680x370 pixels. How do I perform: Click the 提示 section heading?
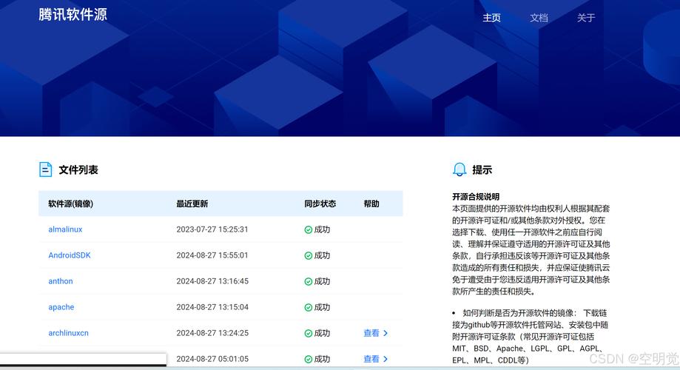[x=482, y=169]
